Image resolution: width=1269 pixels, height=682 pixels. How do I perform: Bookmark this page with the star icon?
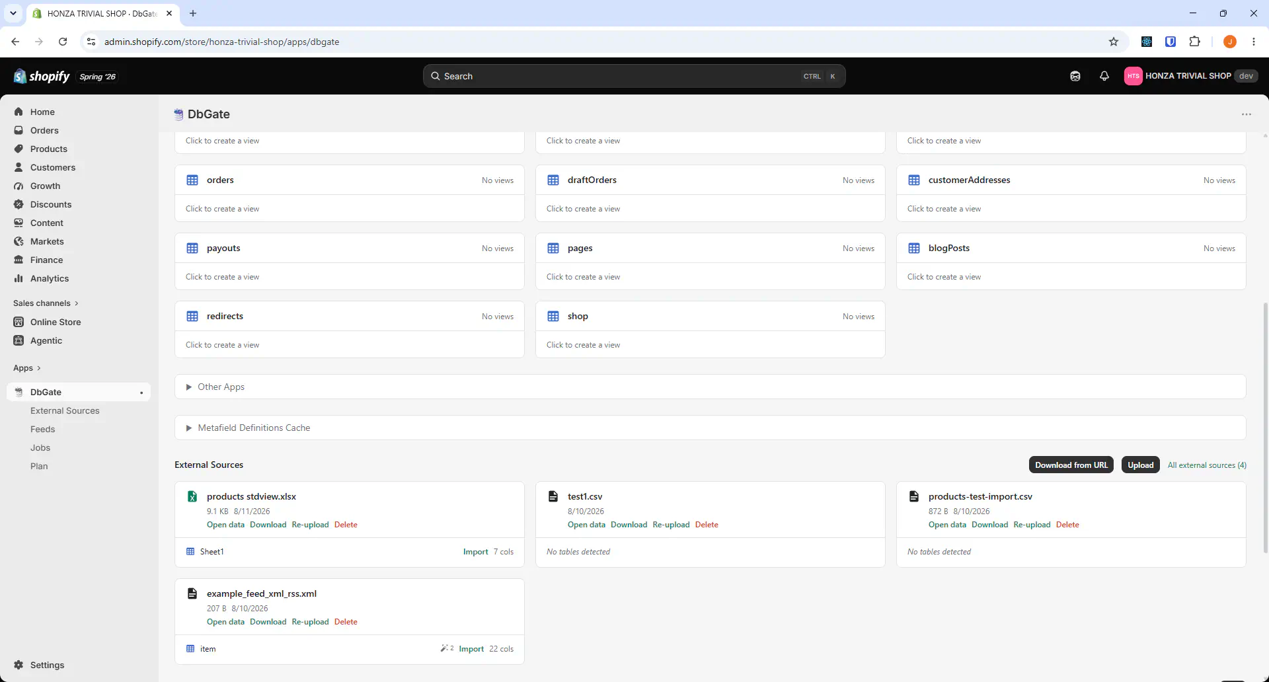1114,42
